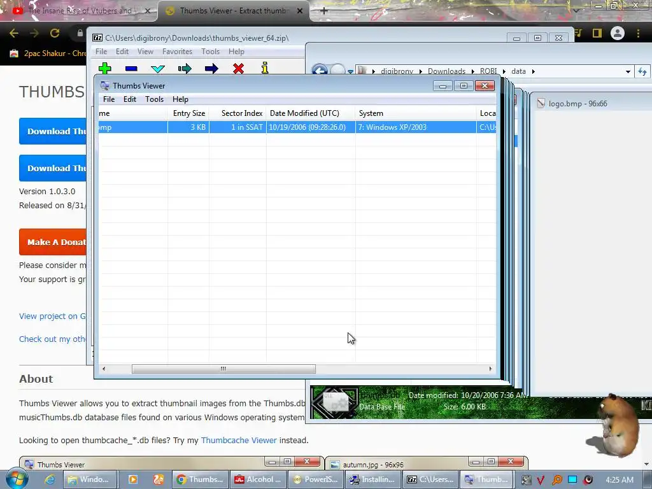Close the YouTube Vtubers tab

click(148, 11)
